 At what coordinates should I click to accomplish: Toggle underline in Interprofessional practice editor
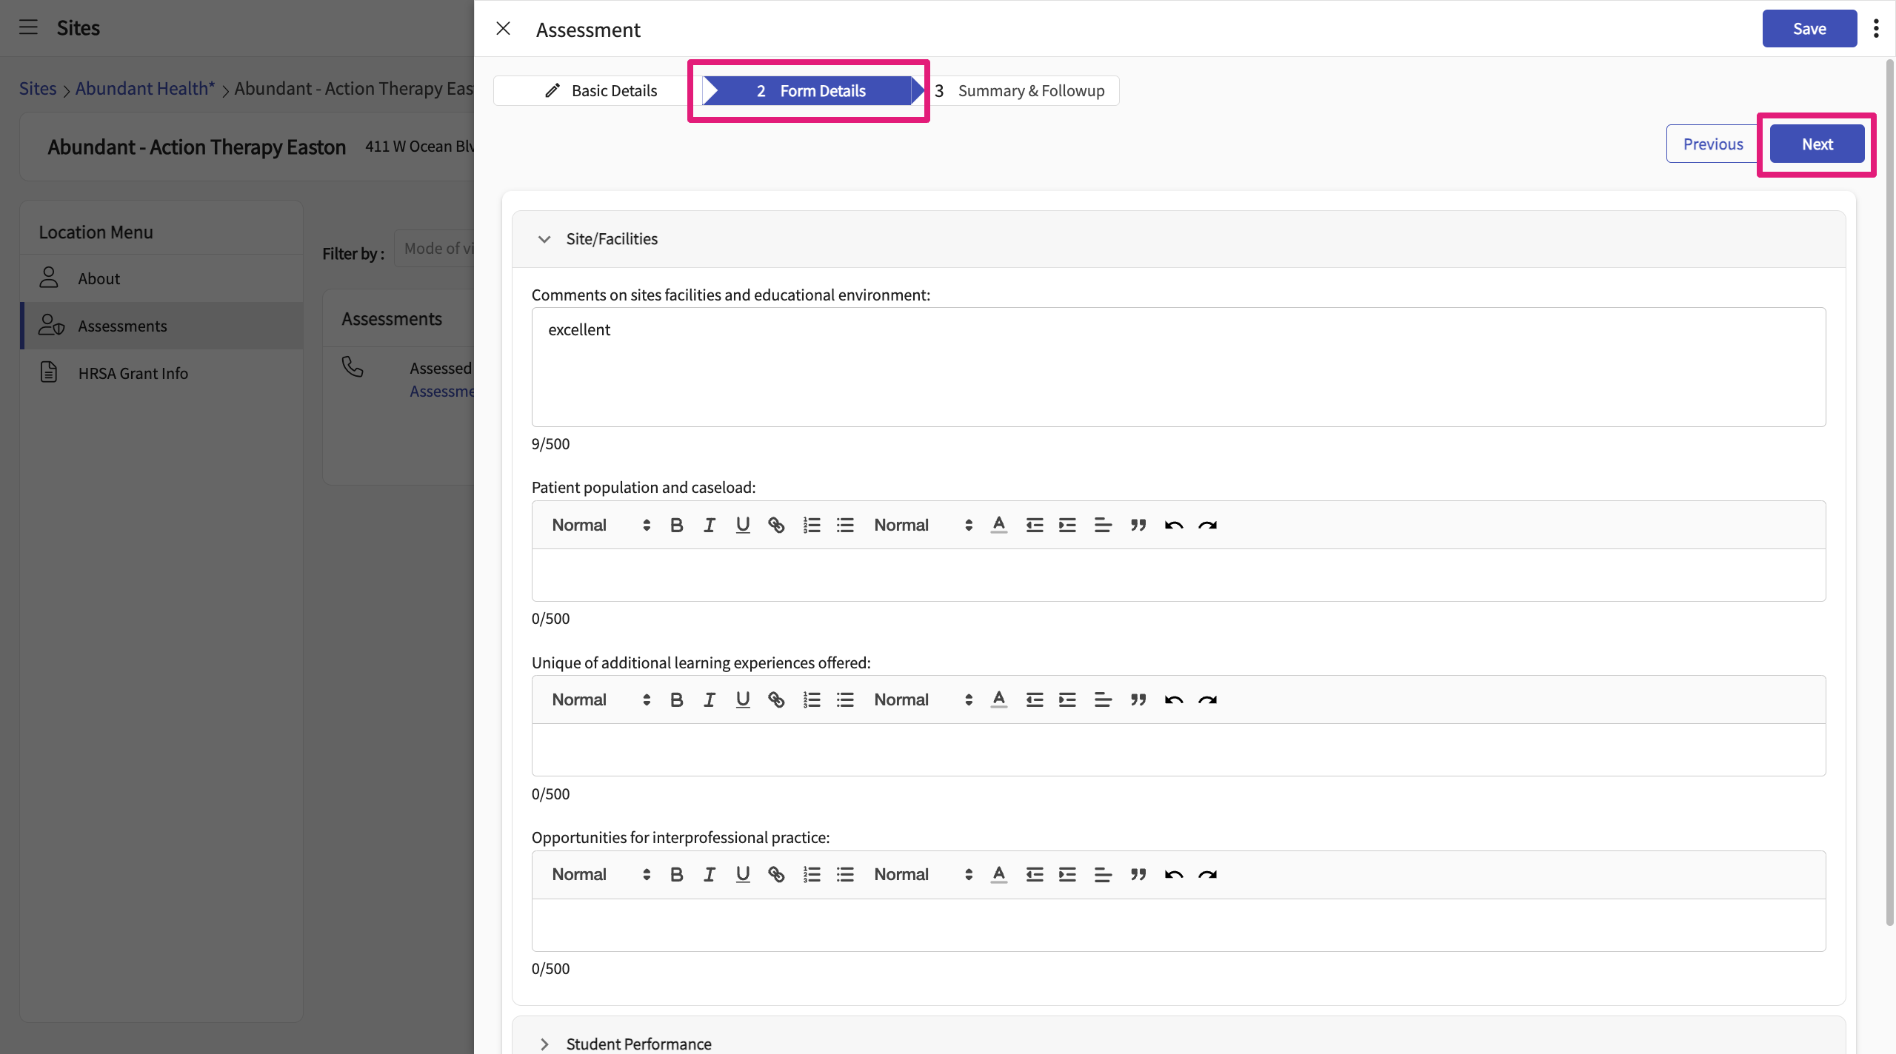coord(742,874)
